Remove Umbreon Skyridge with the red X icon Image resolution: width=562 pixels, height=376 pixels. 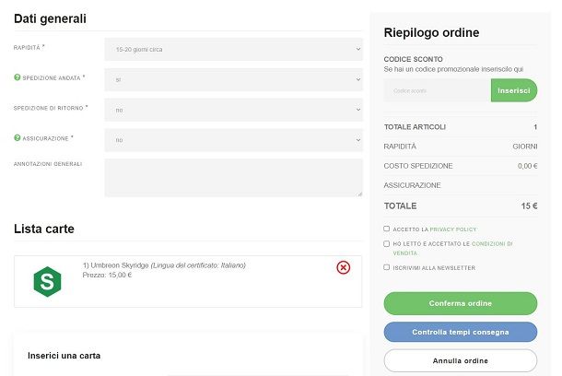[x=343, y=267]
